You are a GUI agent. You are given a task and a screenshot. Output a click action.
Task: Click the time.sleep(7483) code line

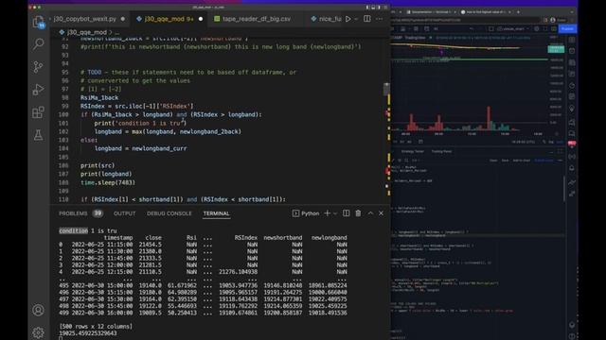tap(108, 182)
